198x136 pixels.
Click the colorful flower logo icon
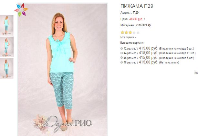pyautogui.click(x=21, y=10)
